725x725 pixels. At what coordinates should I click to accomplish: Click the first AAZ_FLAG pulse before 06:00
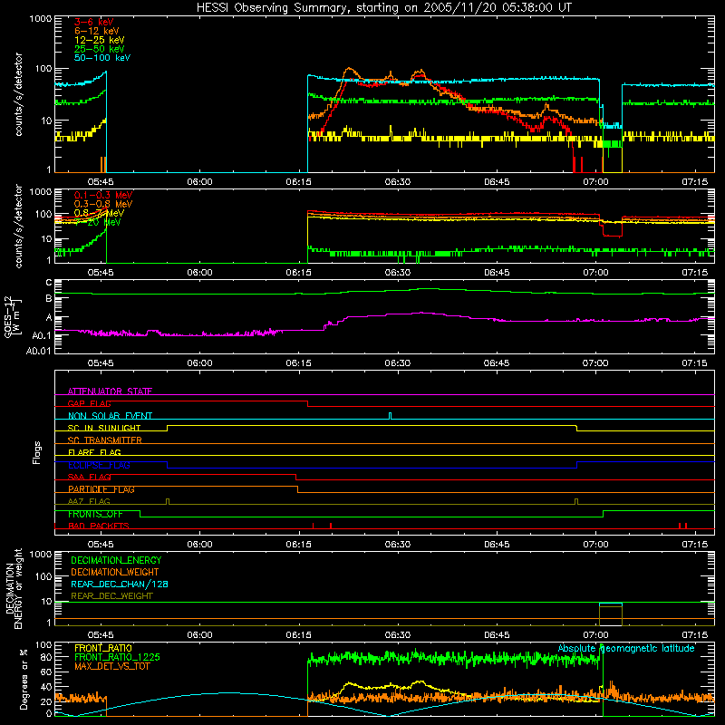tap(168, 501)
